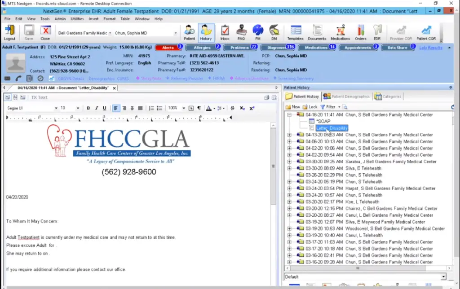This screenshot has width=460, height=289.
Task: Open the Patient CQR chart icon
Action: coord(426,32)
